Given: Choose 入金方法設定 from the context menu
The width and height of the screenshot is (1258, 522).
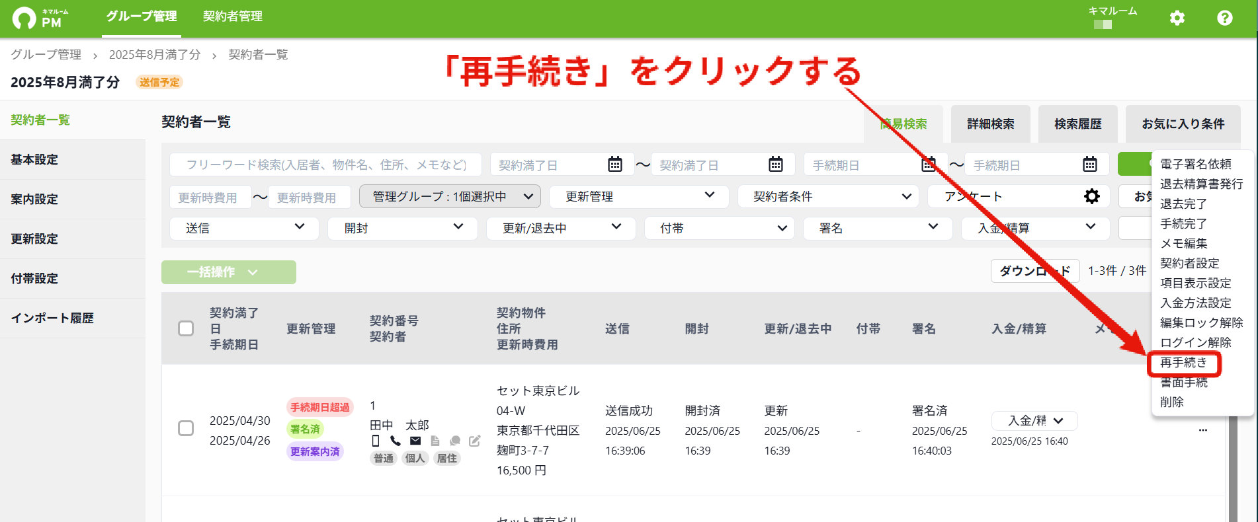Looking at the screenshot, I should pyautogui.click(x=1196, y=303).
